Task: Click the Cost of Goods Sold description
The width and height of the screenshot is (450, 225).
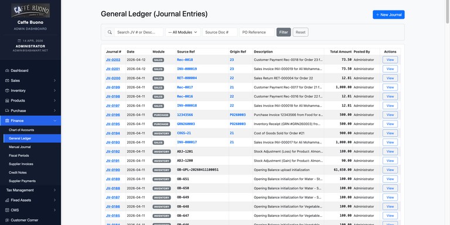Action: click(x=280, y=133)
